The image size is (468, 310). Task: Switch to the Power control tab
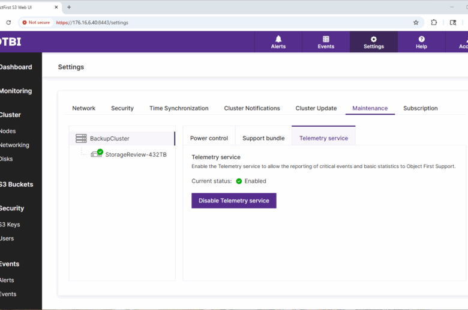(209, 138)
